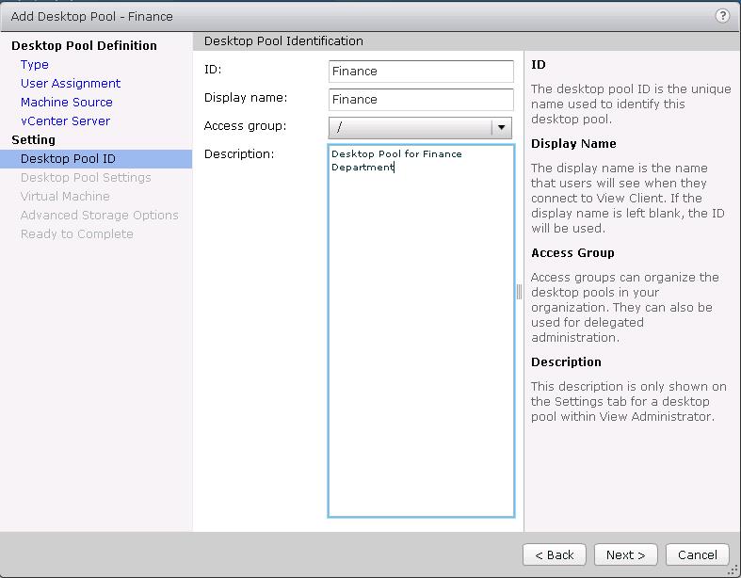The height and width of the screenshot is (578, 741).
Task: Click the help panel splitter handle
Action: (x=519, y=292)
